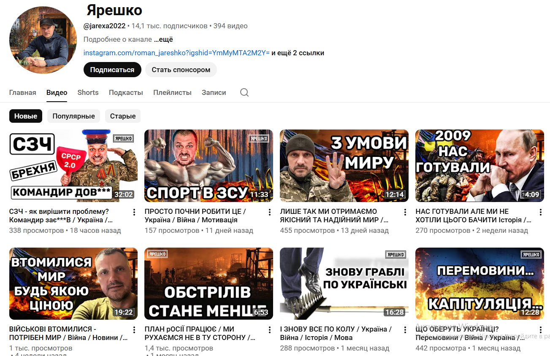The image size is (550, 356).
Task: Expand channel description with …ещё
Action: [x=163, y=39]
